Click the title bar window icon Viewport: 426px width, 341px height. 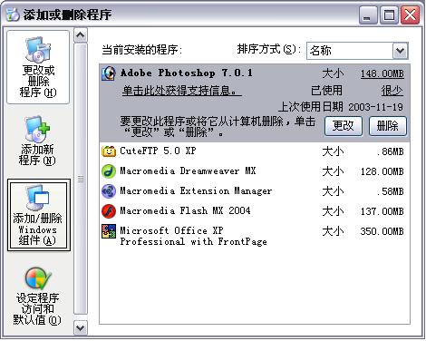(x=13, y=15)
